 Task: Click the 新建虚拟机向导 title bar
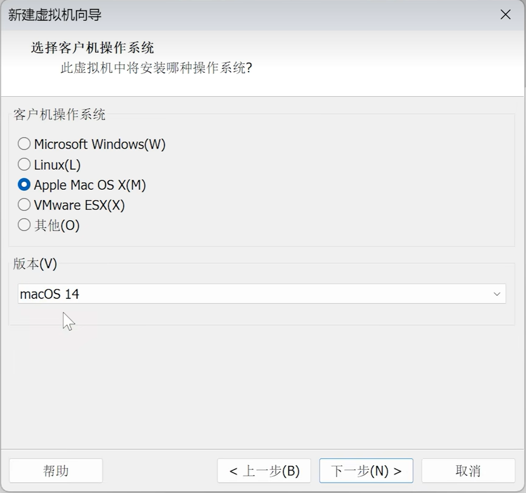click(55, 14)
